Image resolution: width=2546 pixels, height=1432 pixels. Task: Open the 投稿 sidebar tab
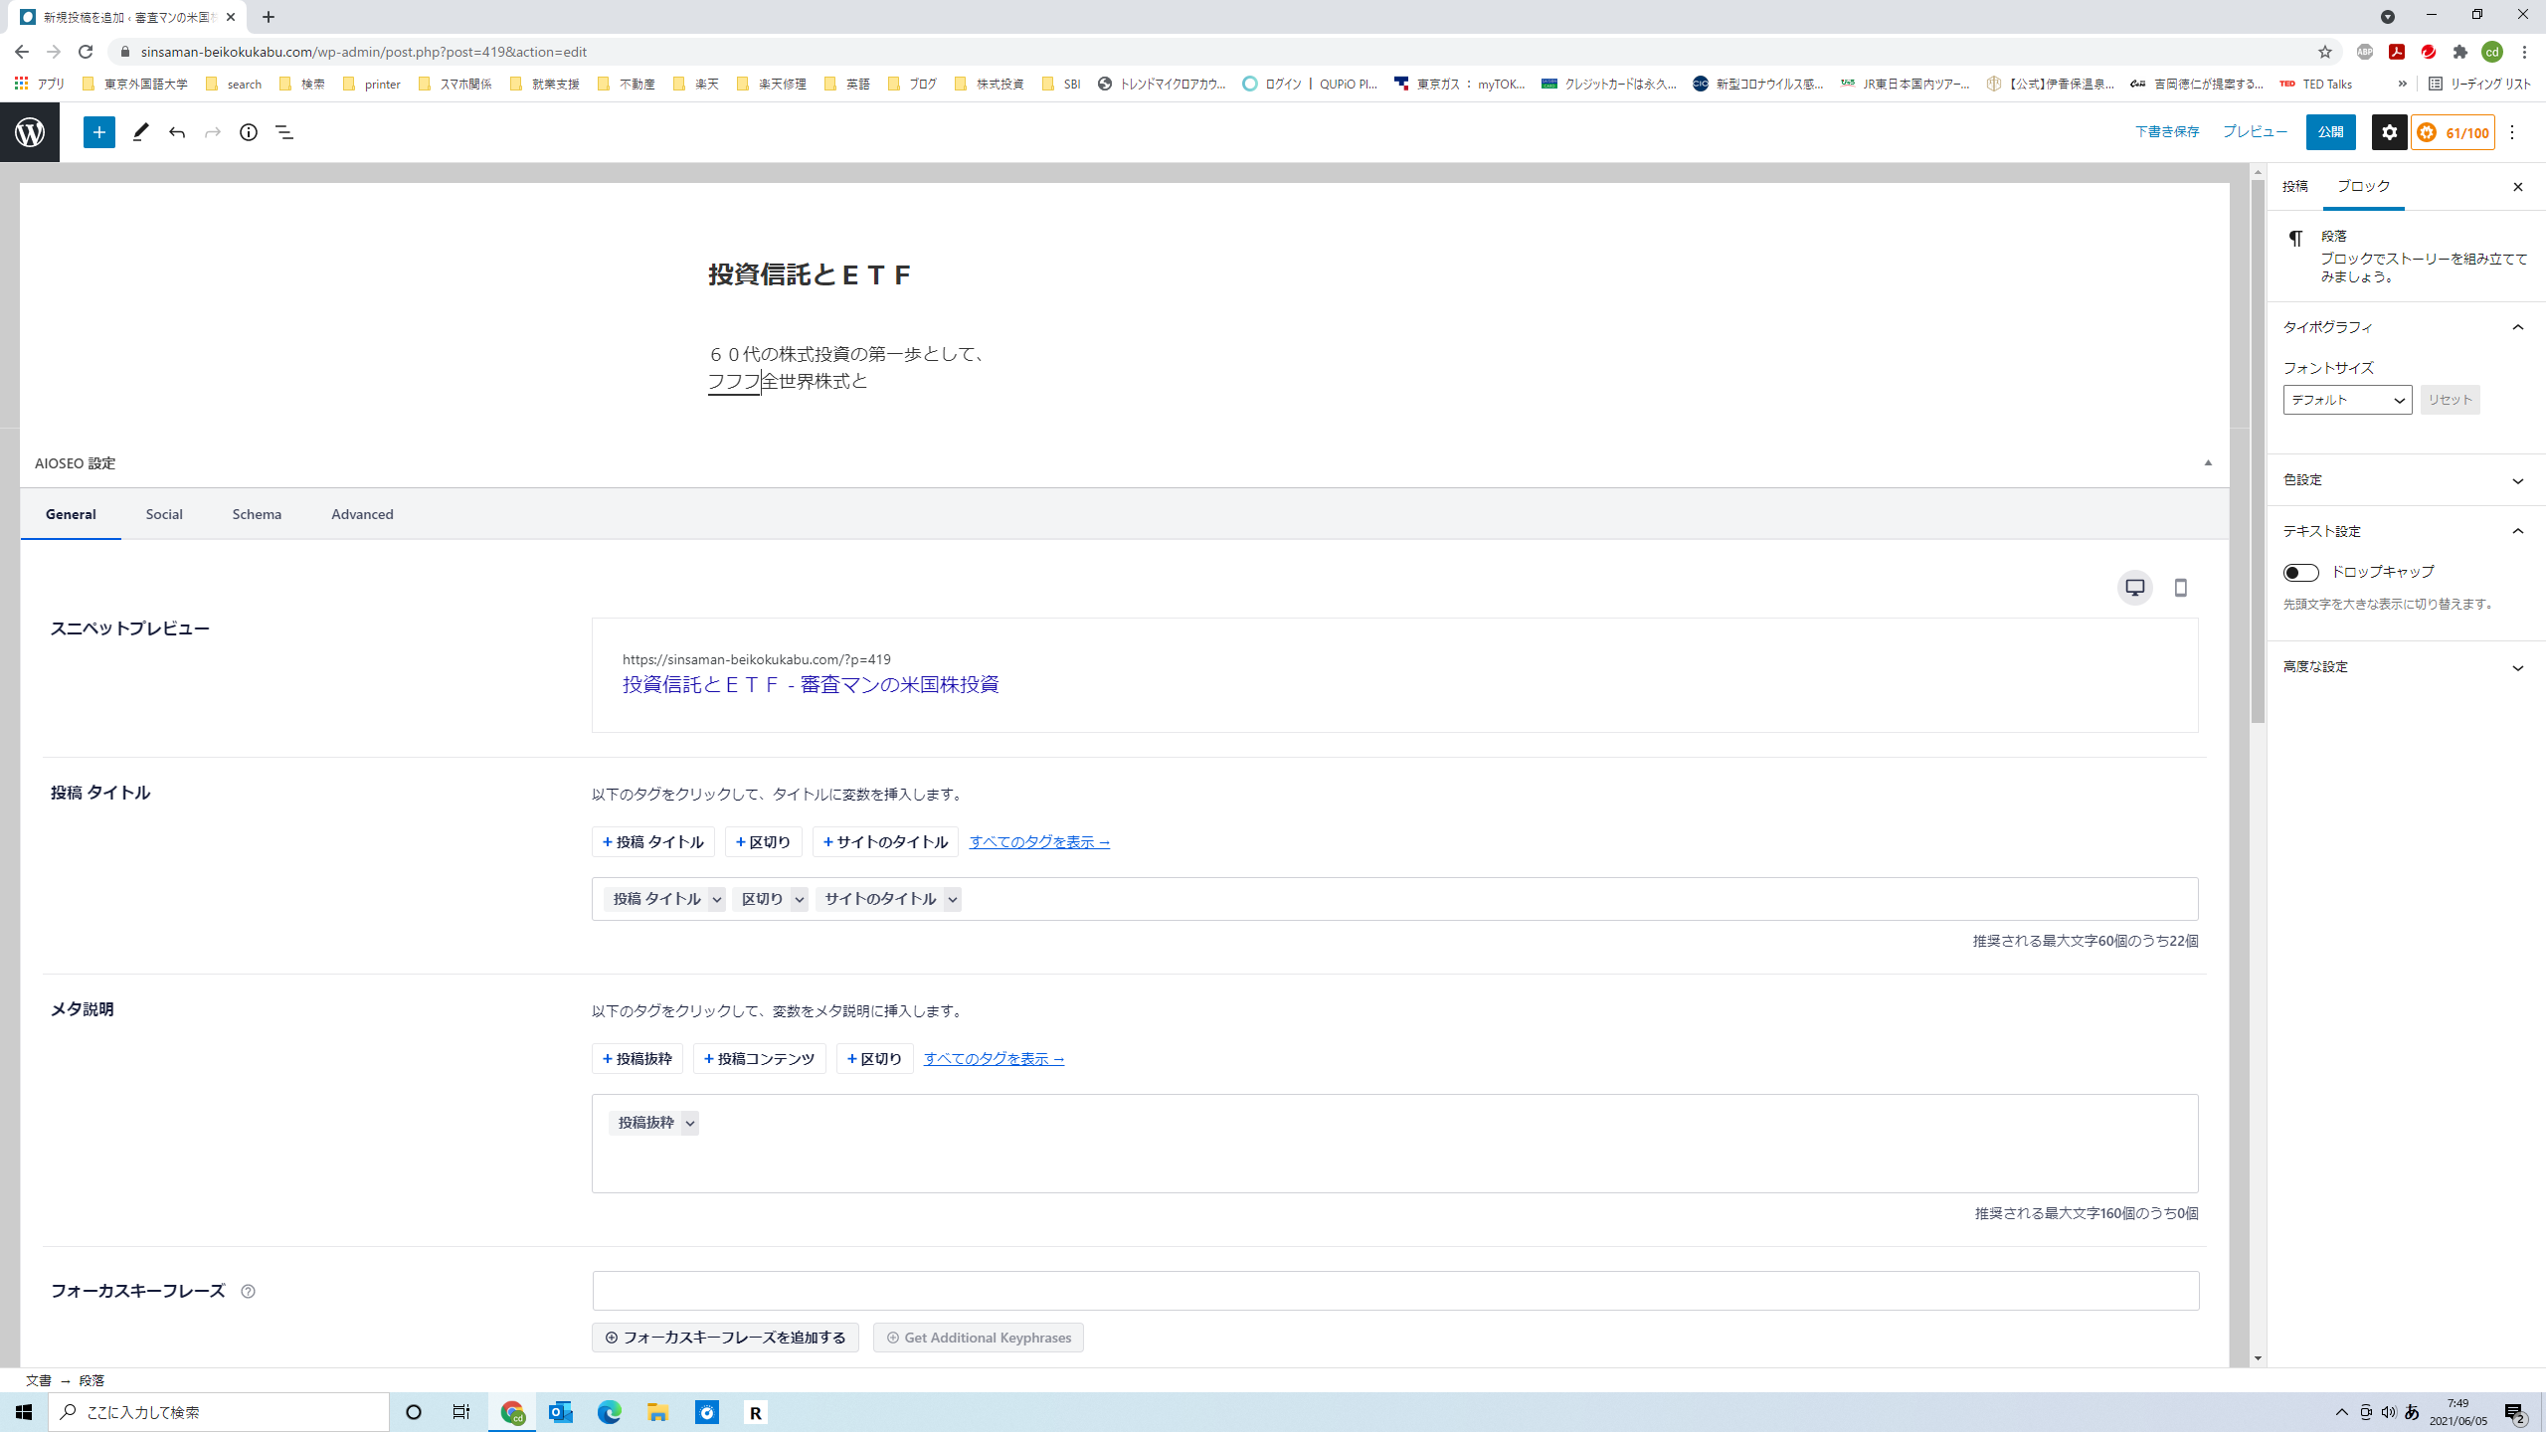(2294, 187)
